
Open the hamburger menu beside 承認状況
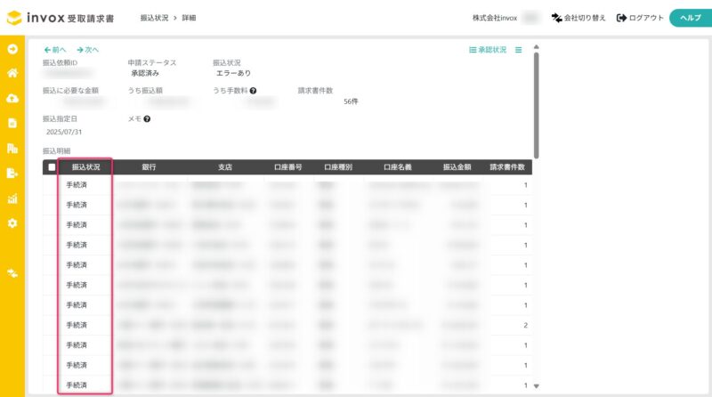[x=519, y=50]
